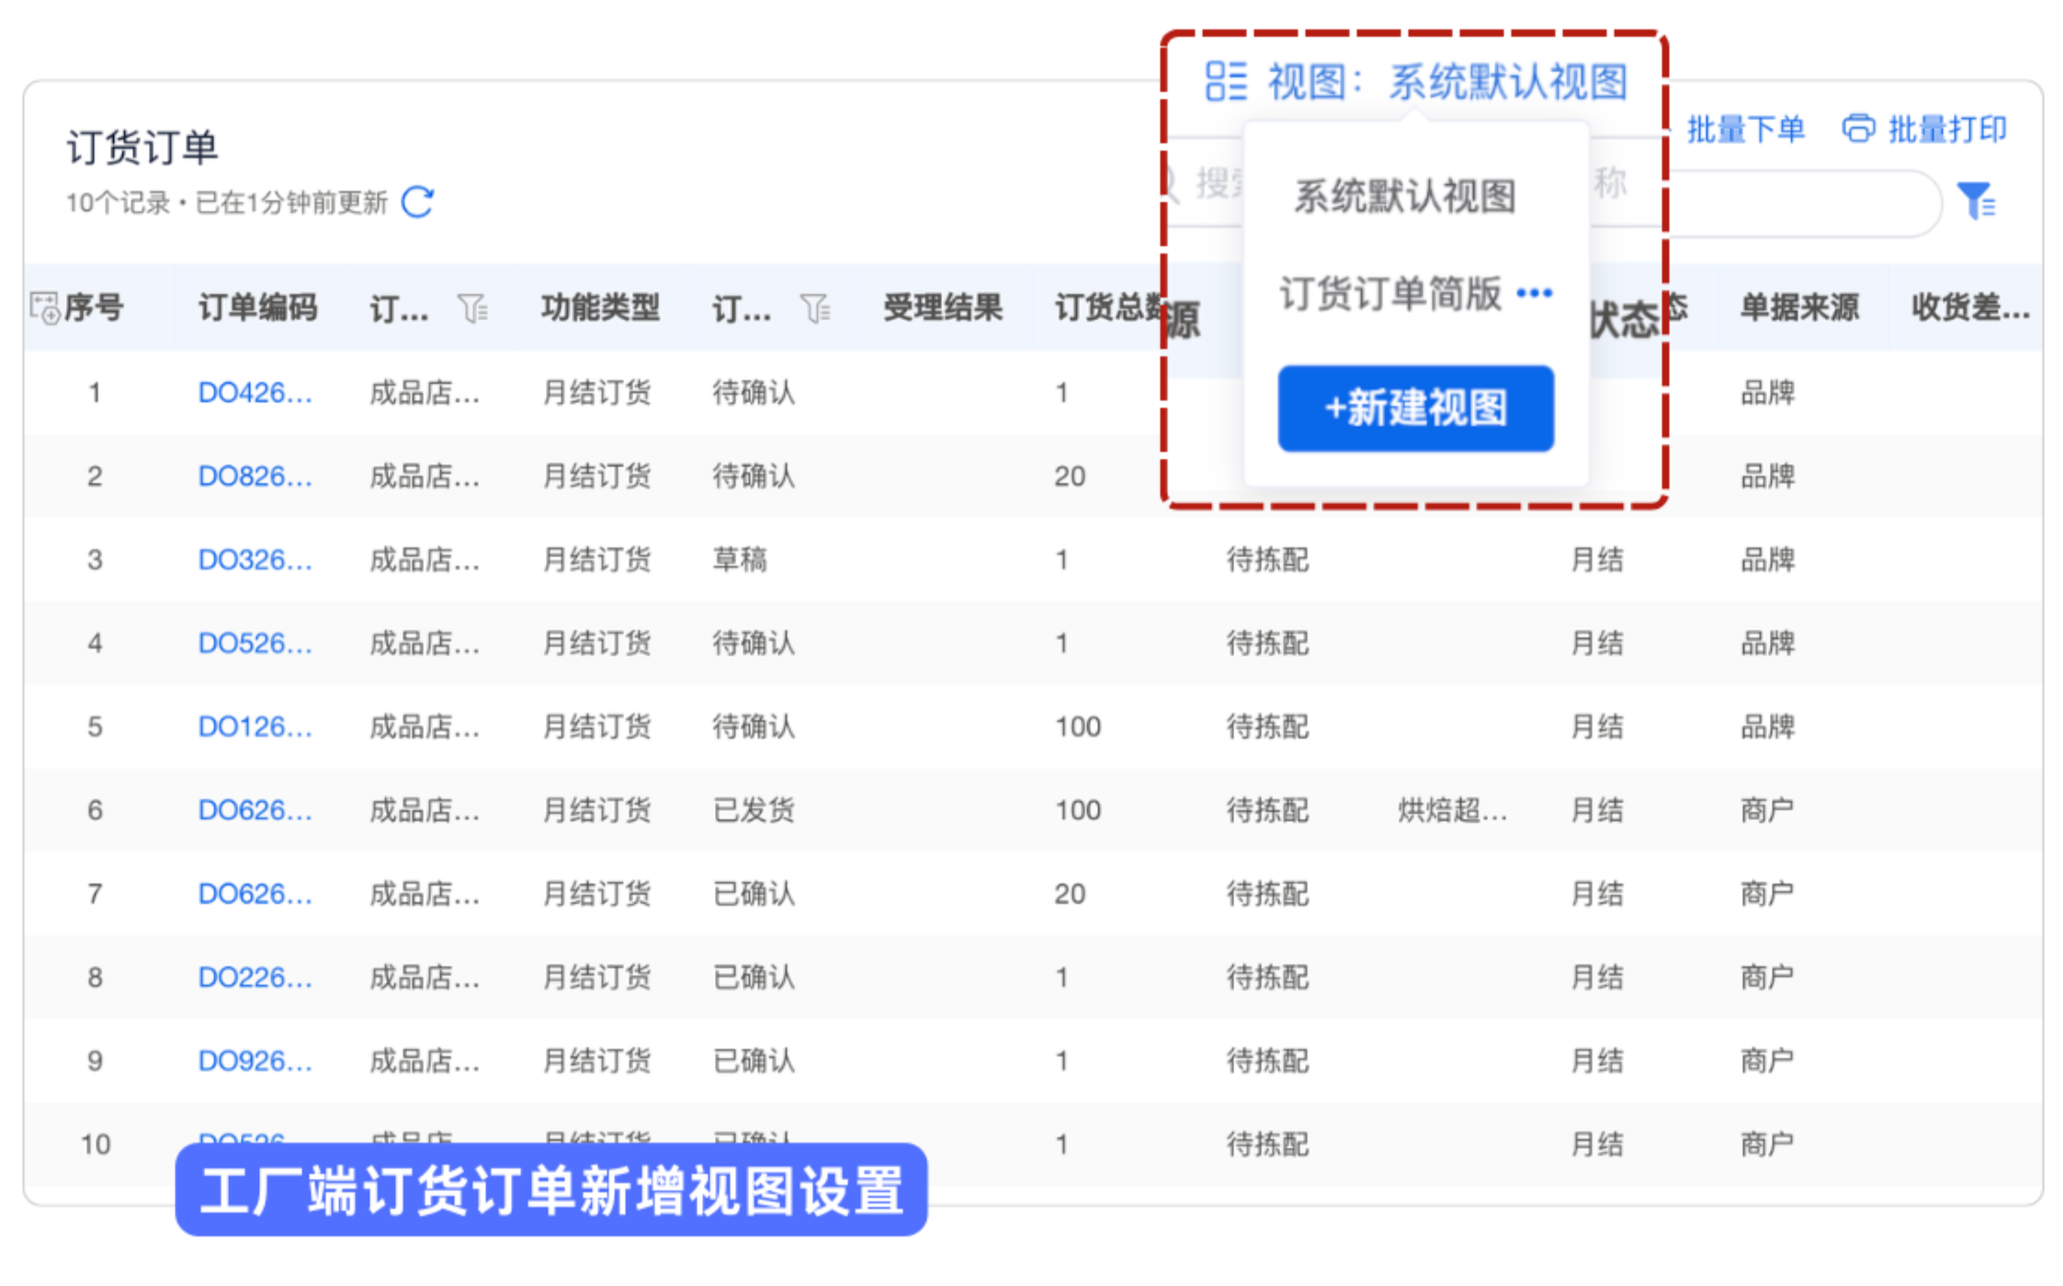Click the blue advanced filter funnel icon
The image size is (2063, 1286).
[1975, 201]
